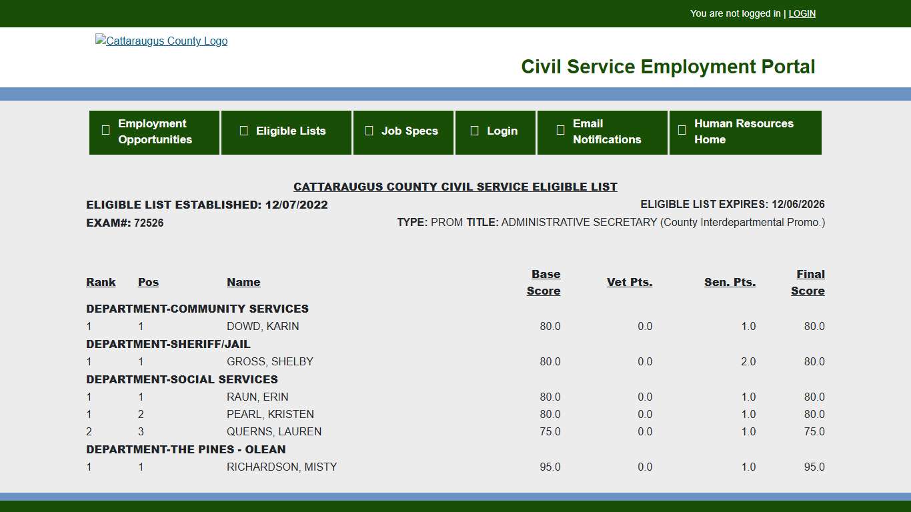
Task: Sort the table by Name
Action: tap(243, 282)
